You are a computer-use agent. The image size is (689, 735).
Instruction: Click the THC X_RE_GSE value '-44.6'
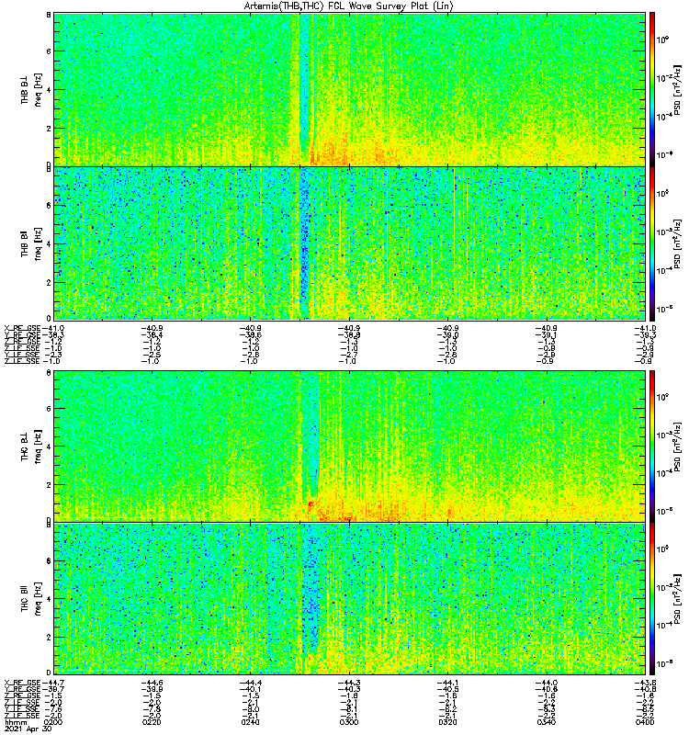click(152, 683)
